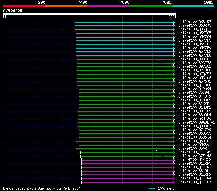
Task: Click the cyan arrowhead on the Q68KJ5 row
Action: click(x=174, y=26)
